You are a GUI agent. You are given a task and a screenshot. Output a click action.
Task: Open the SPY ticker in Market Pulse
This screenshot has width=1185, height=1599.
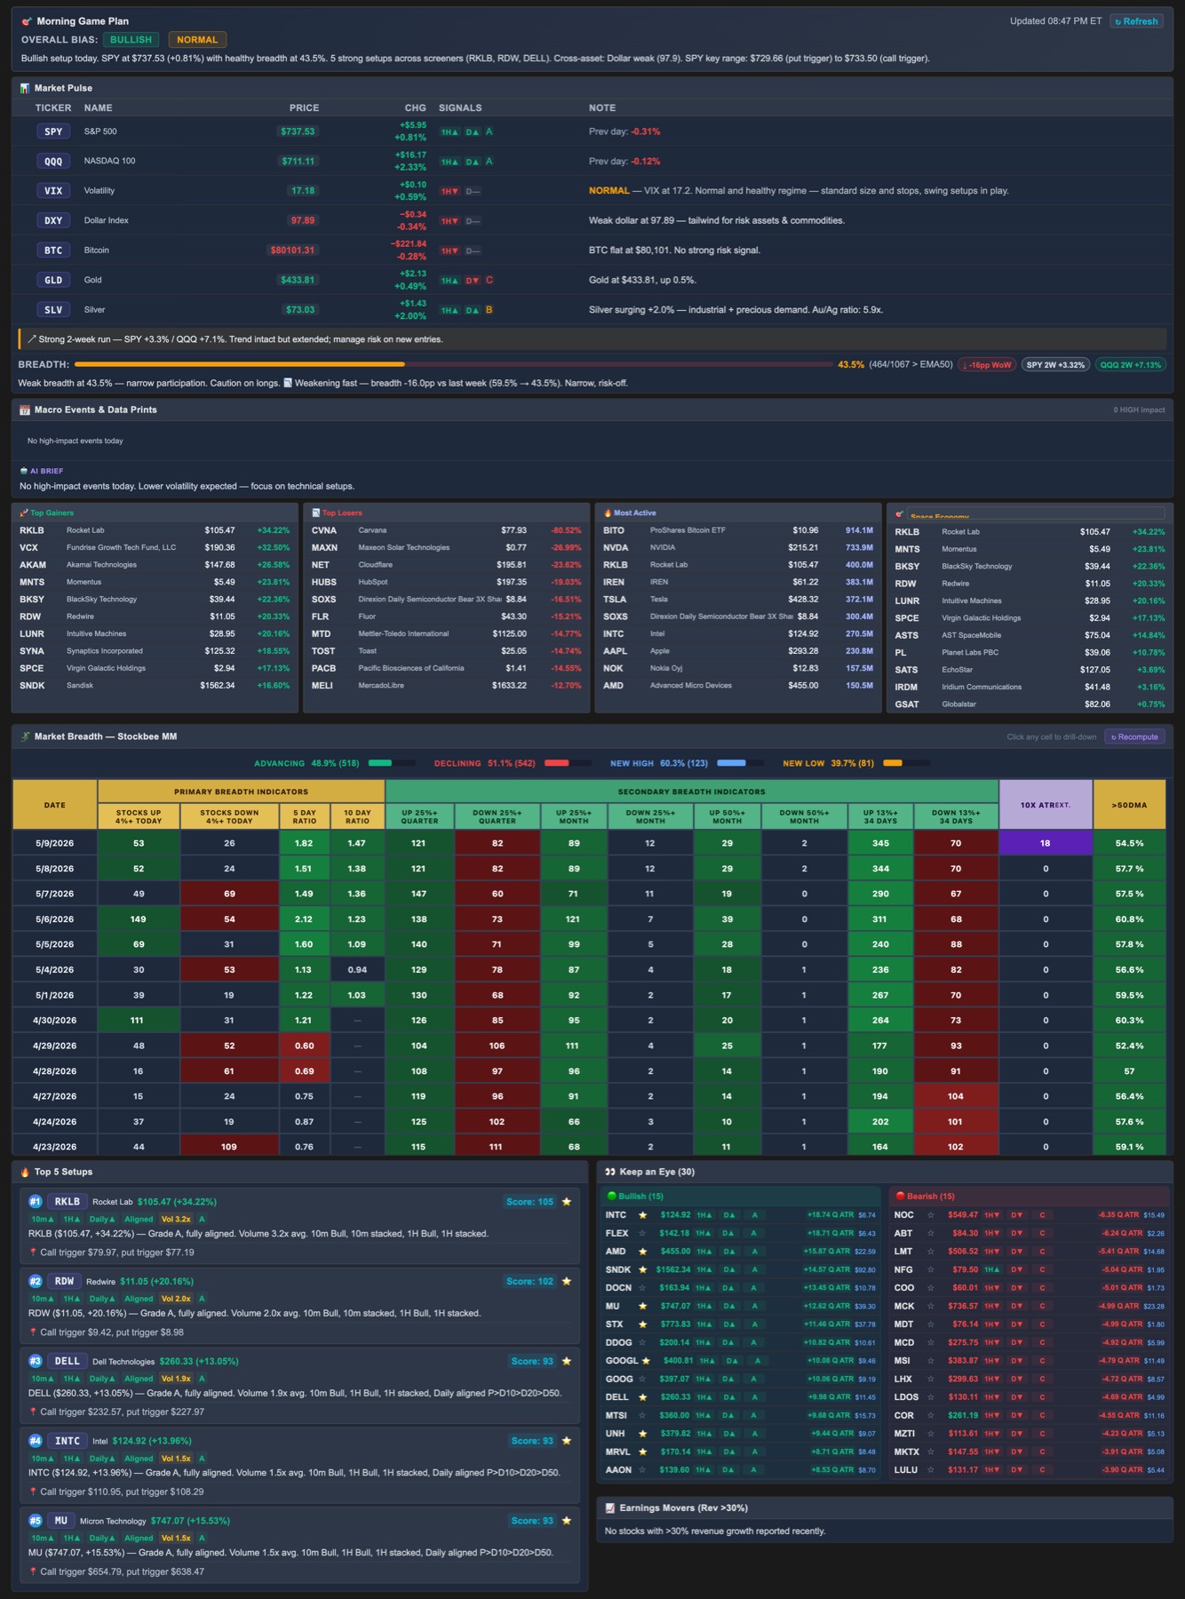(53, 131)
